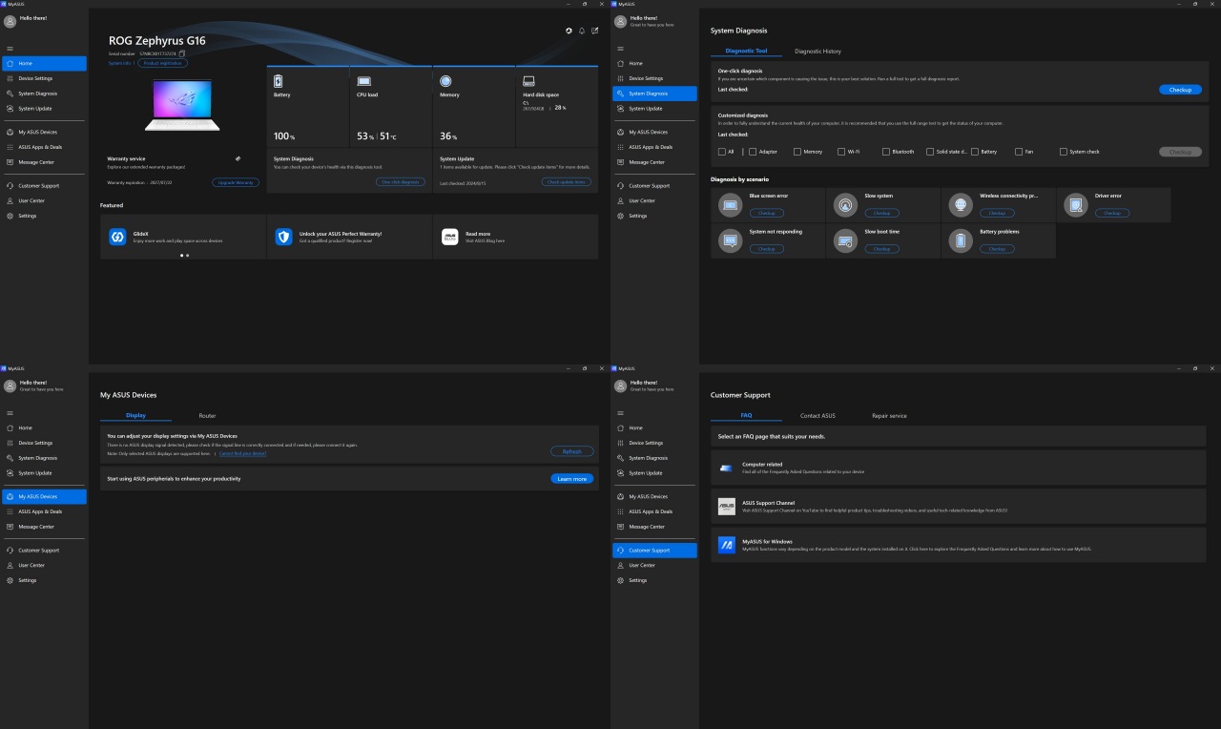Click the Memory circle icon on Home
This screenshot has width=1221, height=729.
[x=446, y=81]
